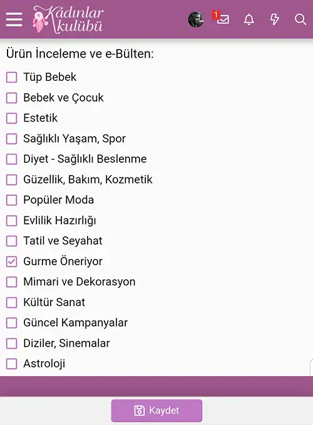Open the hamburger navigation menu

pyautogui.click(x=14, y=19)
